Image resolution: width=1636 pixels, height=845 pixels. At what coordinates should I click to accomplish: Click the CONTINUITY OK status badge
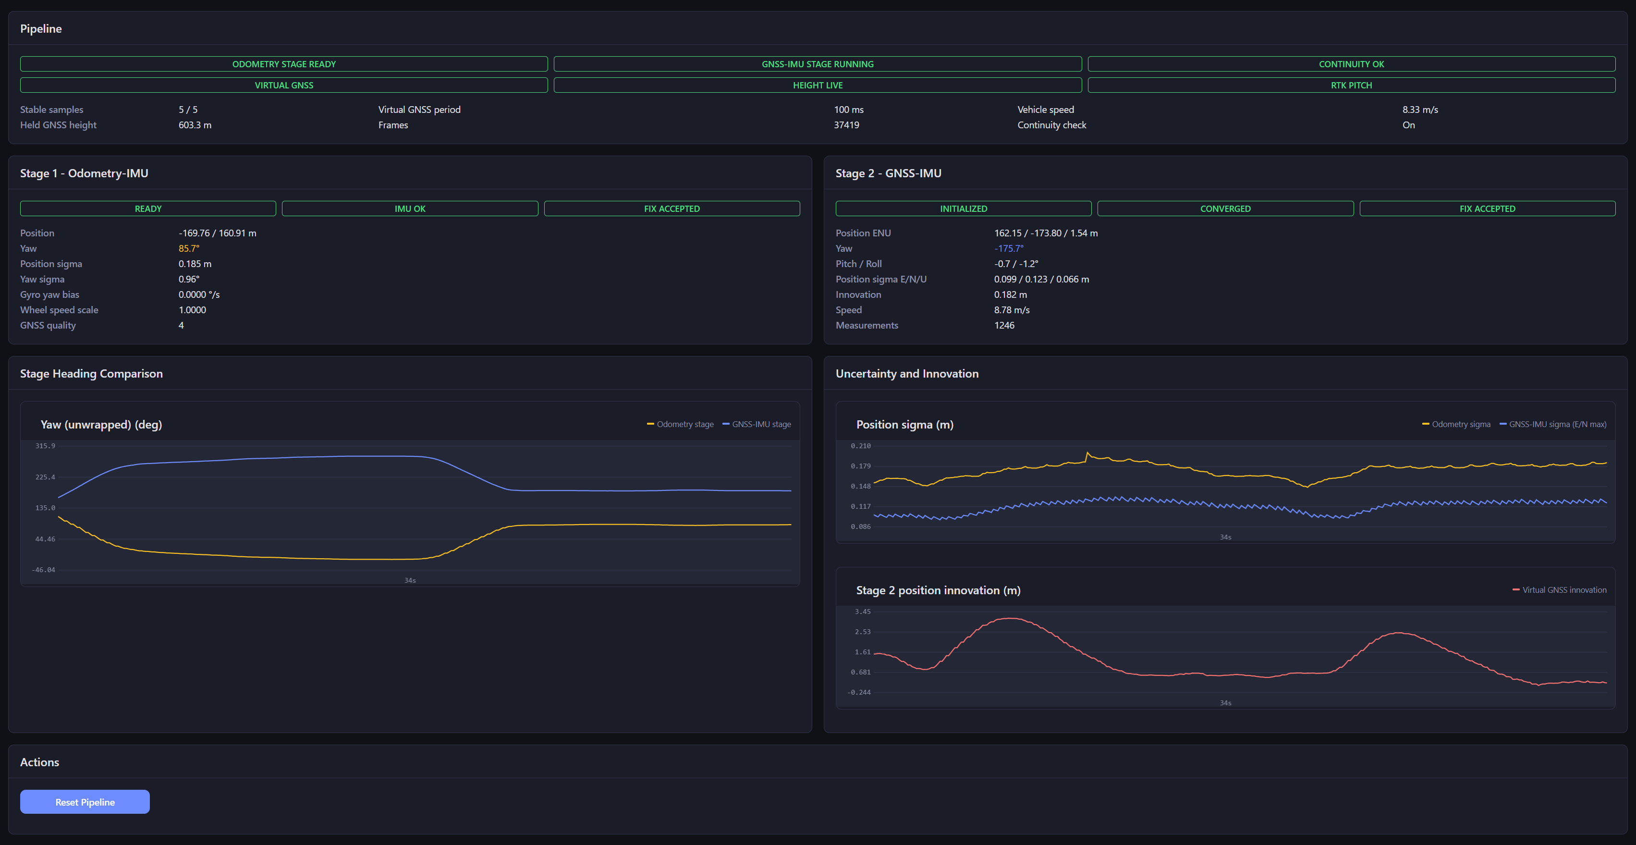(1352, 64)
